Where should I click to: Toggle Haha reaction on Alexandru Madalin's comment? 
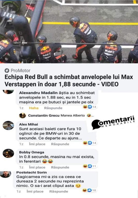pyautogui.click(x=34, y=108)
